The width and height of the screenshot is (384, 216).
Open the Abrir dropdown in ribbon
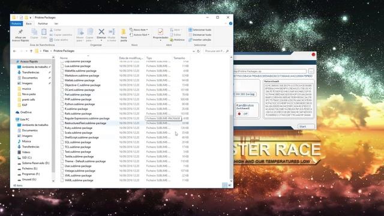coord(176,30)
